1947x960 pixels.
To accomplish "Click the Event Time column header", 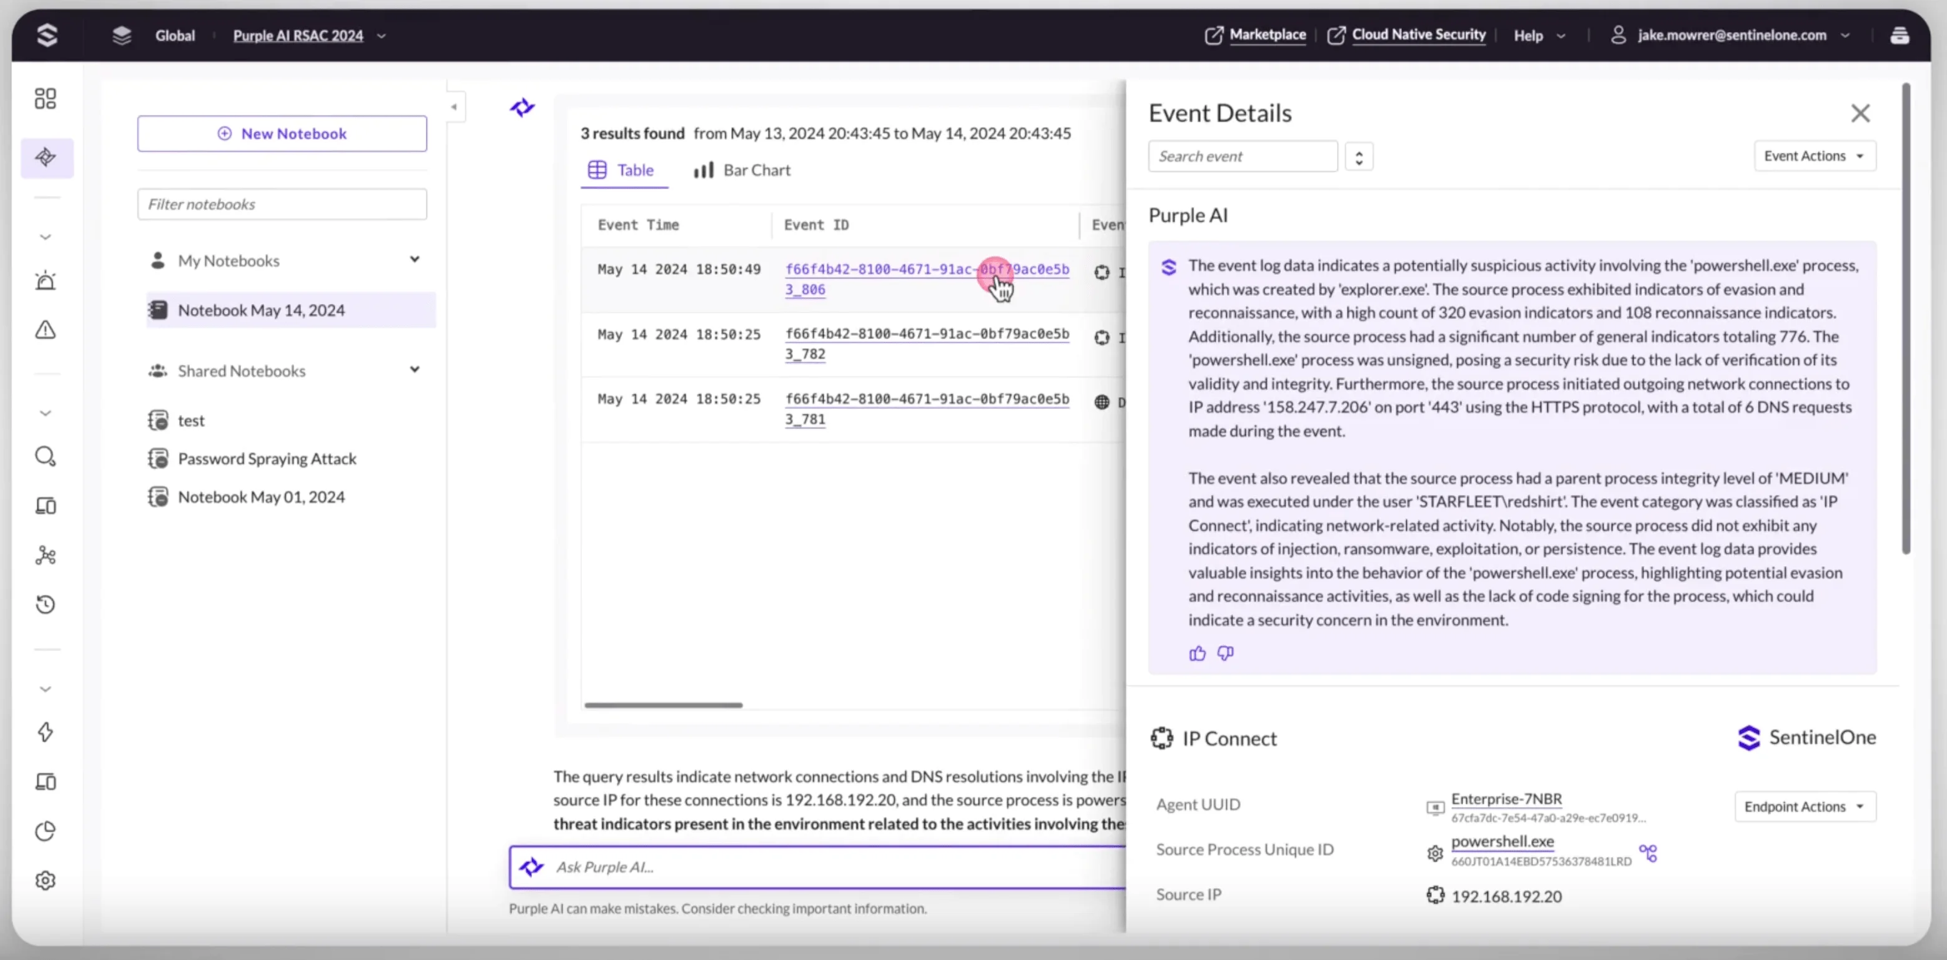I will (x=638, y=224).
